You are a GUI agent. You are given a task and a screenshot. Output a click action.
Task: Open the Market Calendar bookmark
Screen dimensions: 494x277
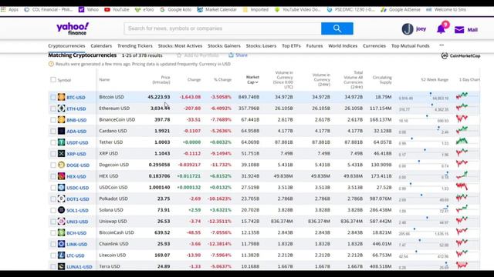click(x=217, y=10)
